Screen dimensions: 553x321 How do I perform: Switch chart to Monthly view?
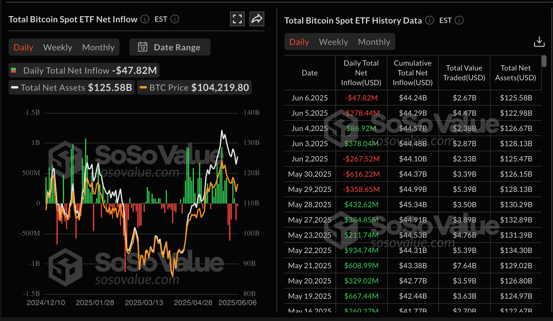pos(98,47)
